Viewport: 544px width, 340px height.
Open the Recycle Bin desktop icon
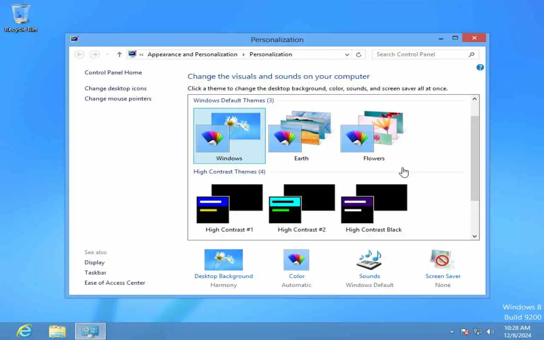pyautogui.click(x=20, y=18)
